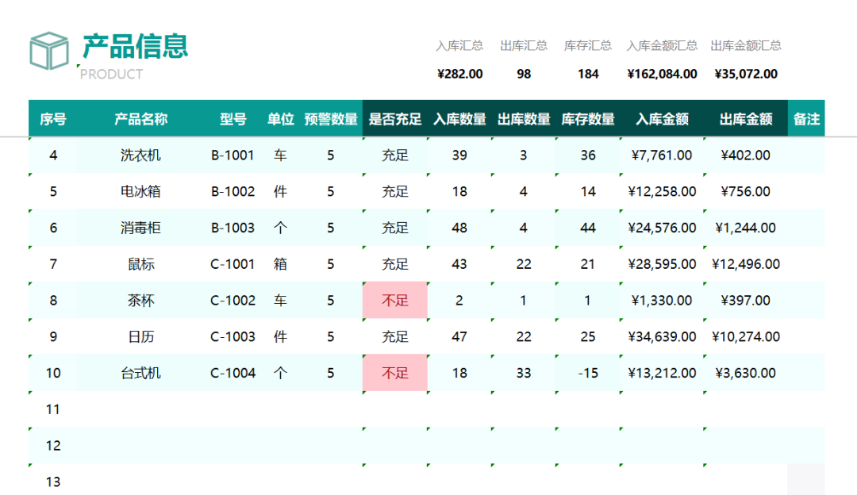Select the ¥282.00 summary value

(x=459, y=74)
